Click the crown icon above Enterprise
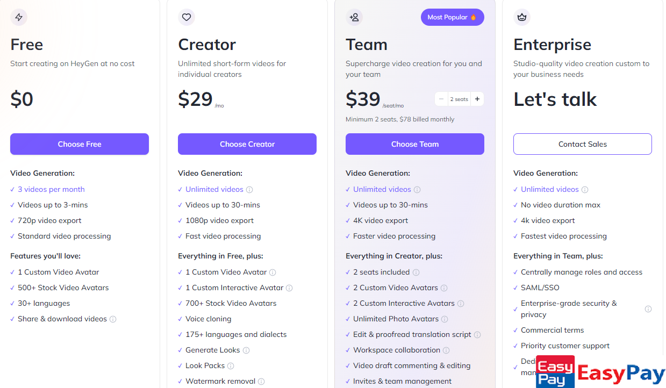Screen dimensions: 666x388 522,17
